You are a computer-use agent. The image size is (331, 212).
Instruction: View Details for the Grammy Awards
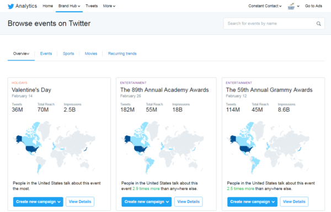[x=294, y=202]
